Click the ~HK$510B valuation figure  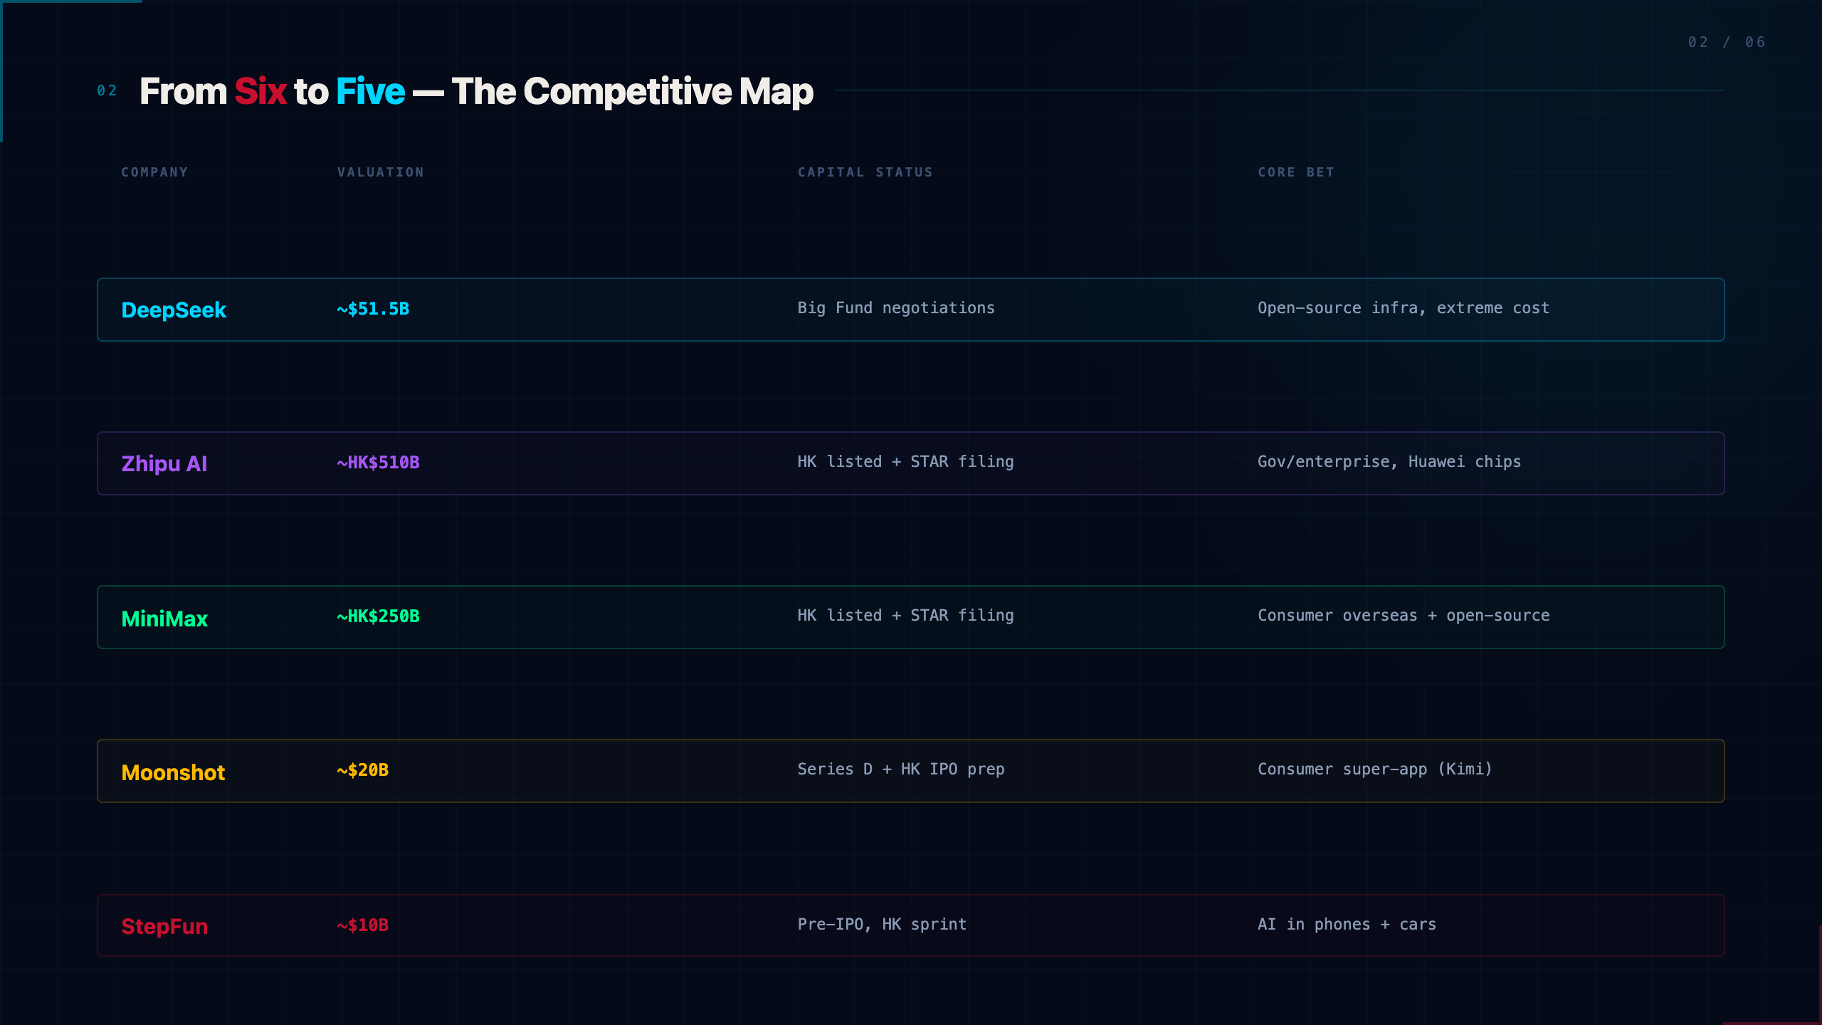pos(378,463)
